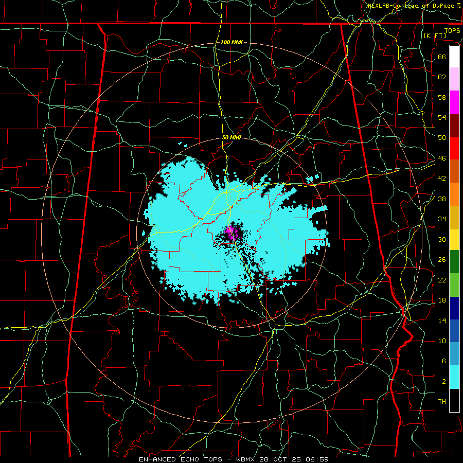Screen dimensions: 463x463
Task: Click the 'TH' threshold label
Action: pyautogui.click(x=442, y=402)
